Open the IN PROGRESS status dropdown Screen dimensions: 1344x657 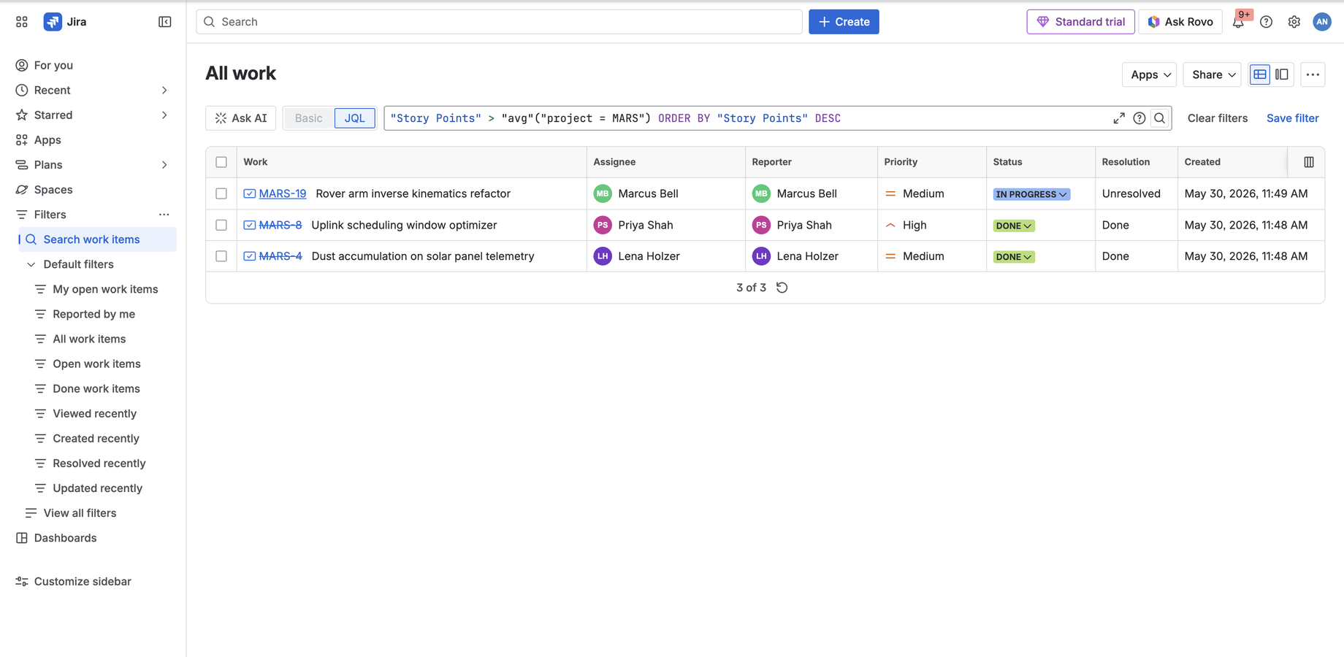[x=1031, y=194]
